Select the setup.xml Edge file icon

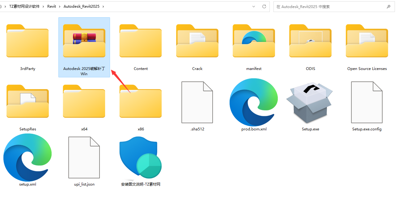(x=28, y=158)
